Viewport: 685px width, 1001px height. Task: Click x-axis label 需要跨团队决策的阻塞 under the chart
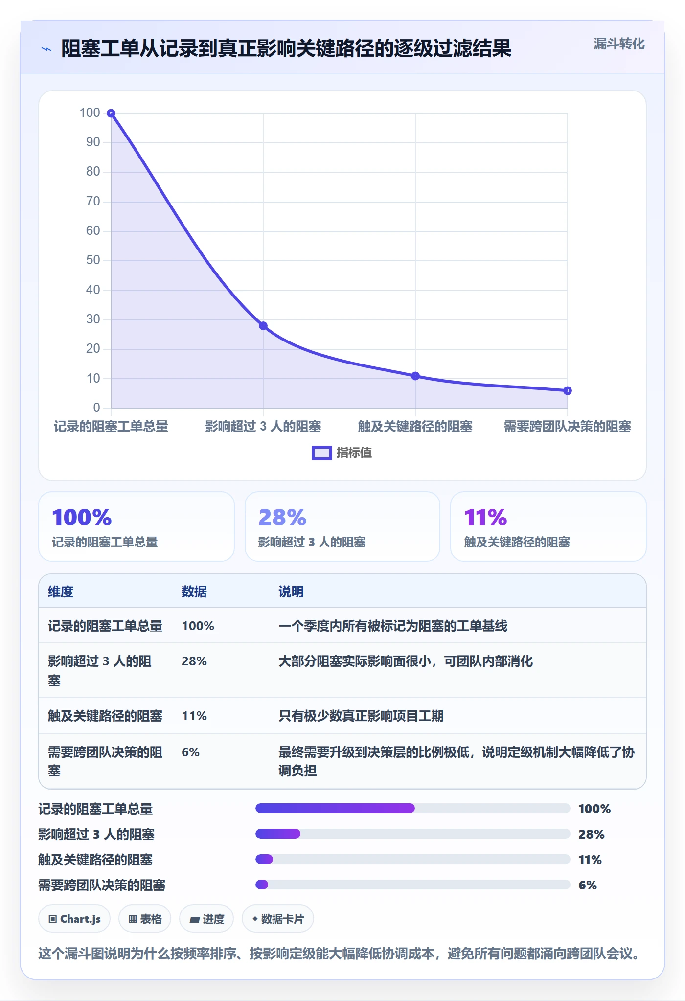coord(568,426)
